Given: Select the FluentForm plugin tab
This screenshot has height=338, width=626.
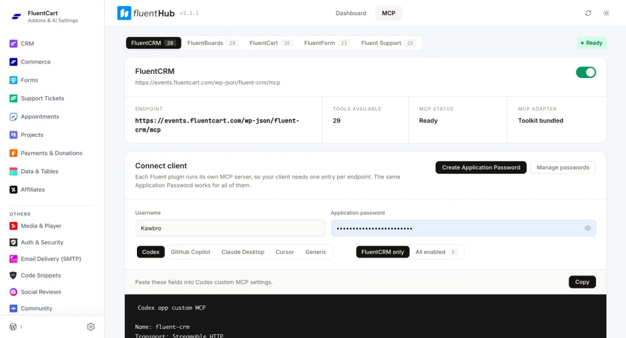Looking at the screenshot, I should [326, 43].
